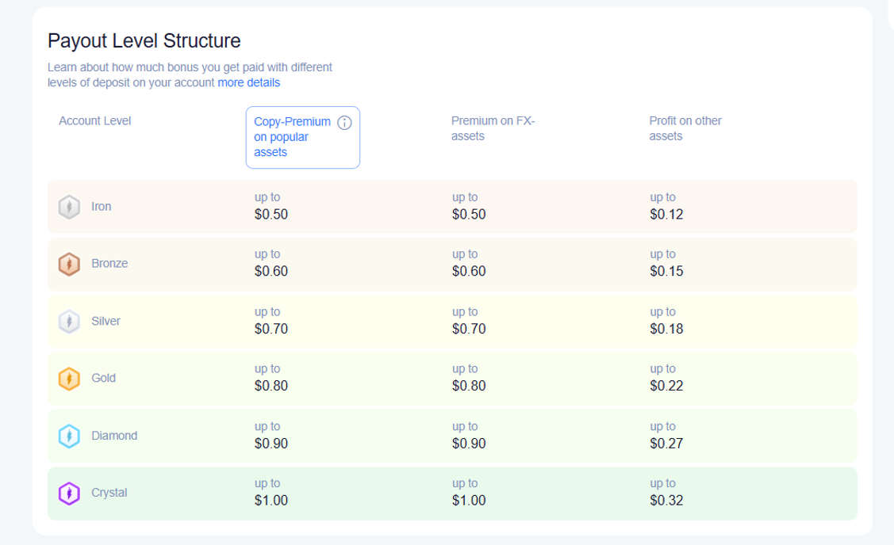Click the Silver row $0.70 FX-assets value
Screen dimensions: 894x545
(469, 330)
